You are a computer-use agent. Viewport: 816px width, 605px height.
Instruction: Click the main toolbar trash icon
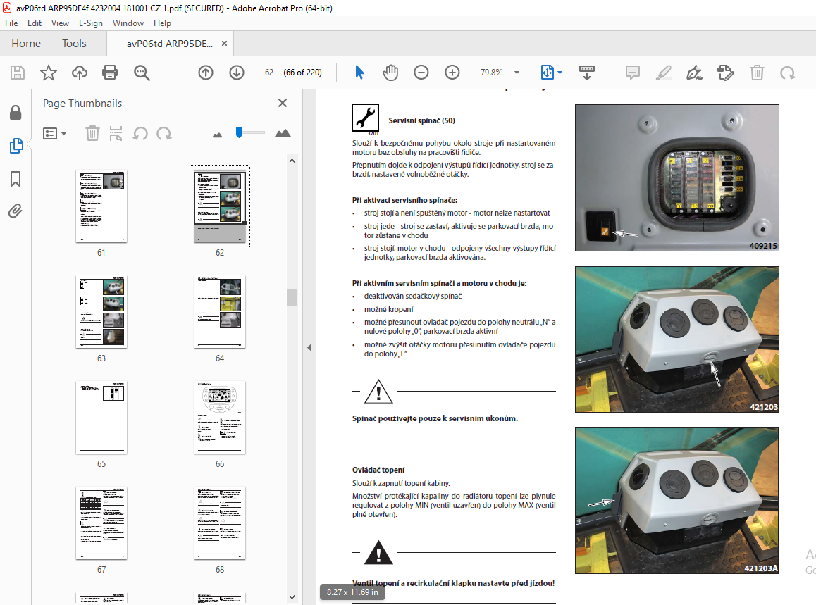[x=757, y=73]
